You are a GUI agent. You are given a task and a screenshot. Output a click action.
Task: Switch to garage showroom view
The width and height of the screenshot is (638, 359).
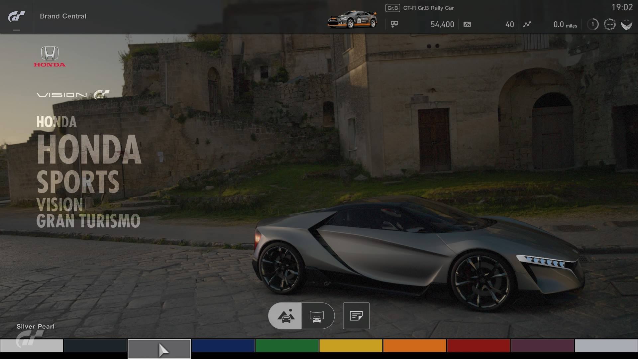(x=317, y=316)
